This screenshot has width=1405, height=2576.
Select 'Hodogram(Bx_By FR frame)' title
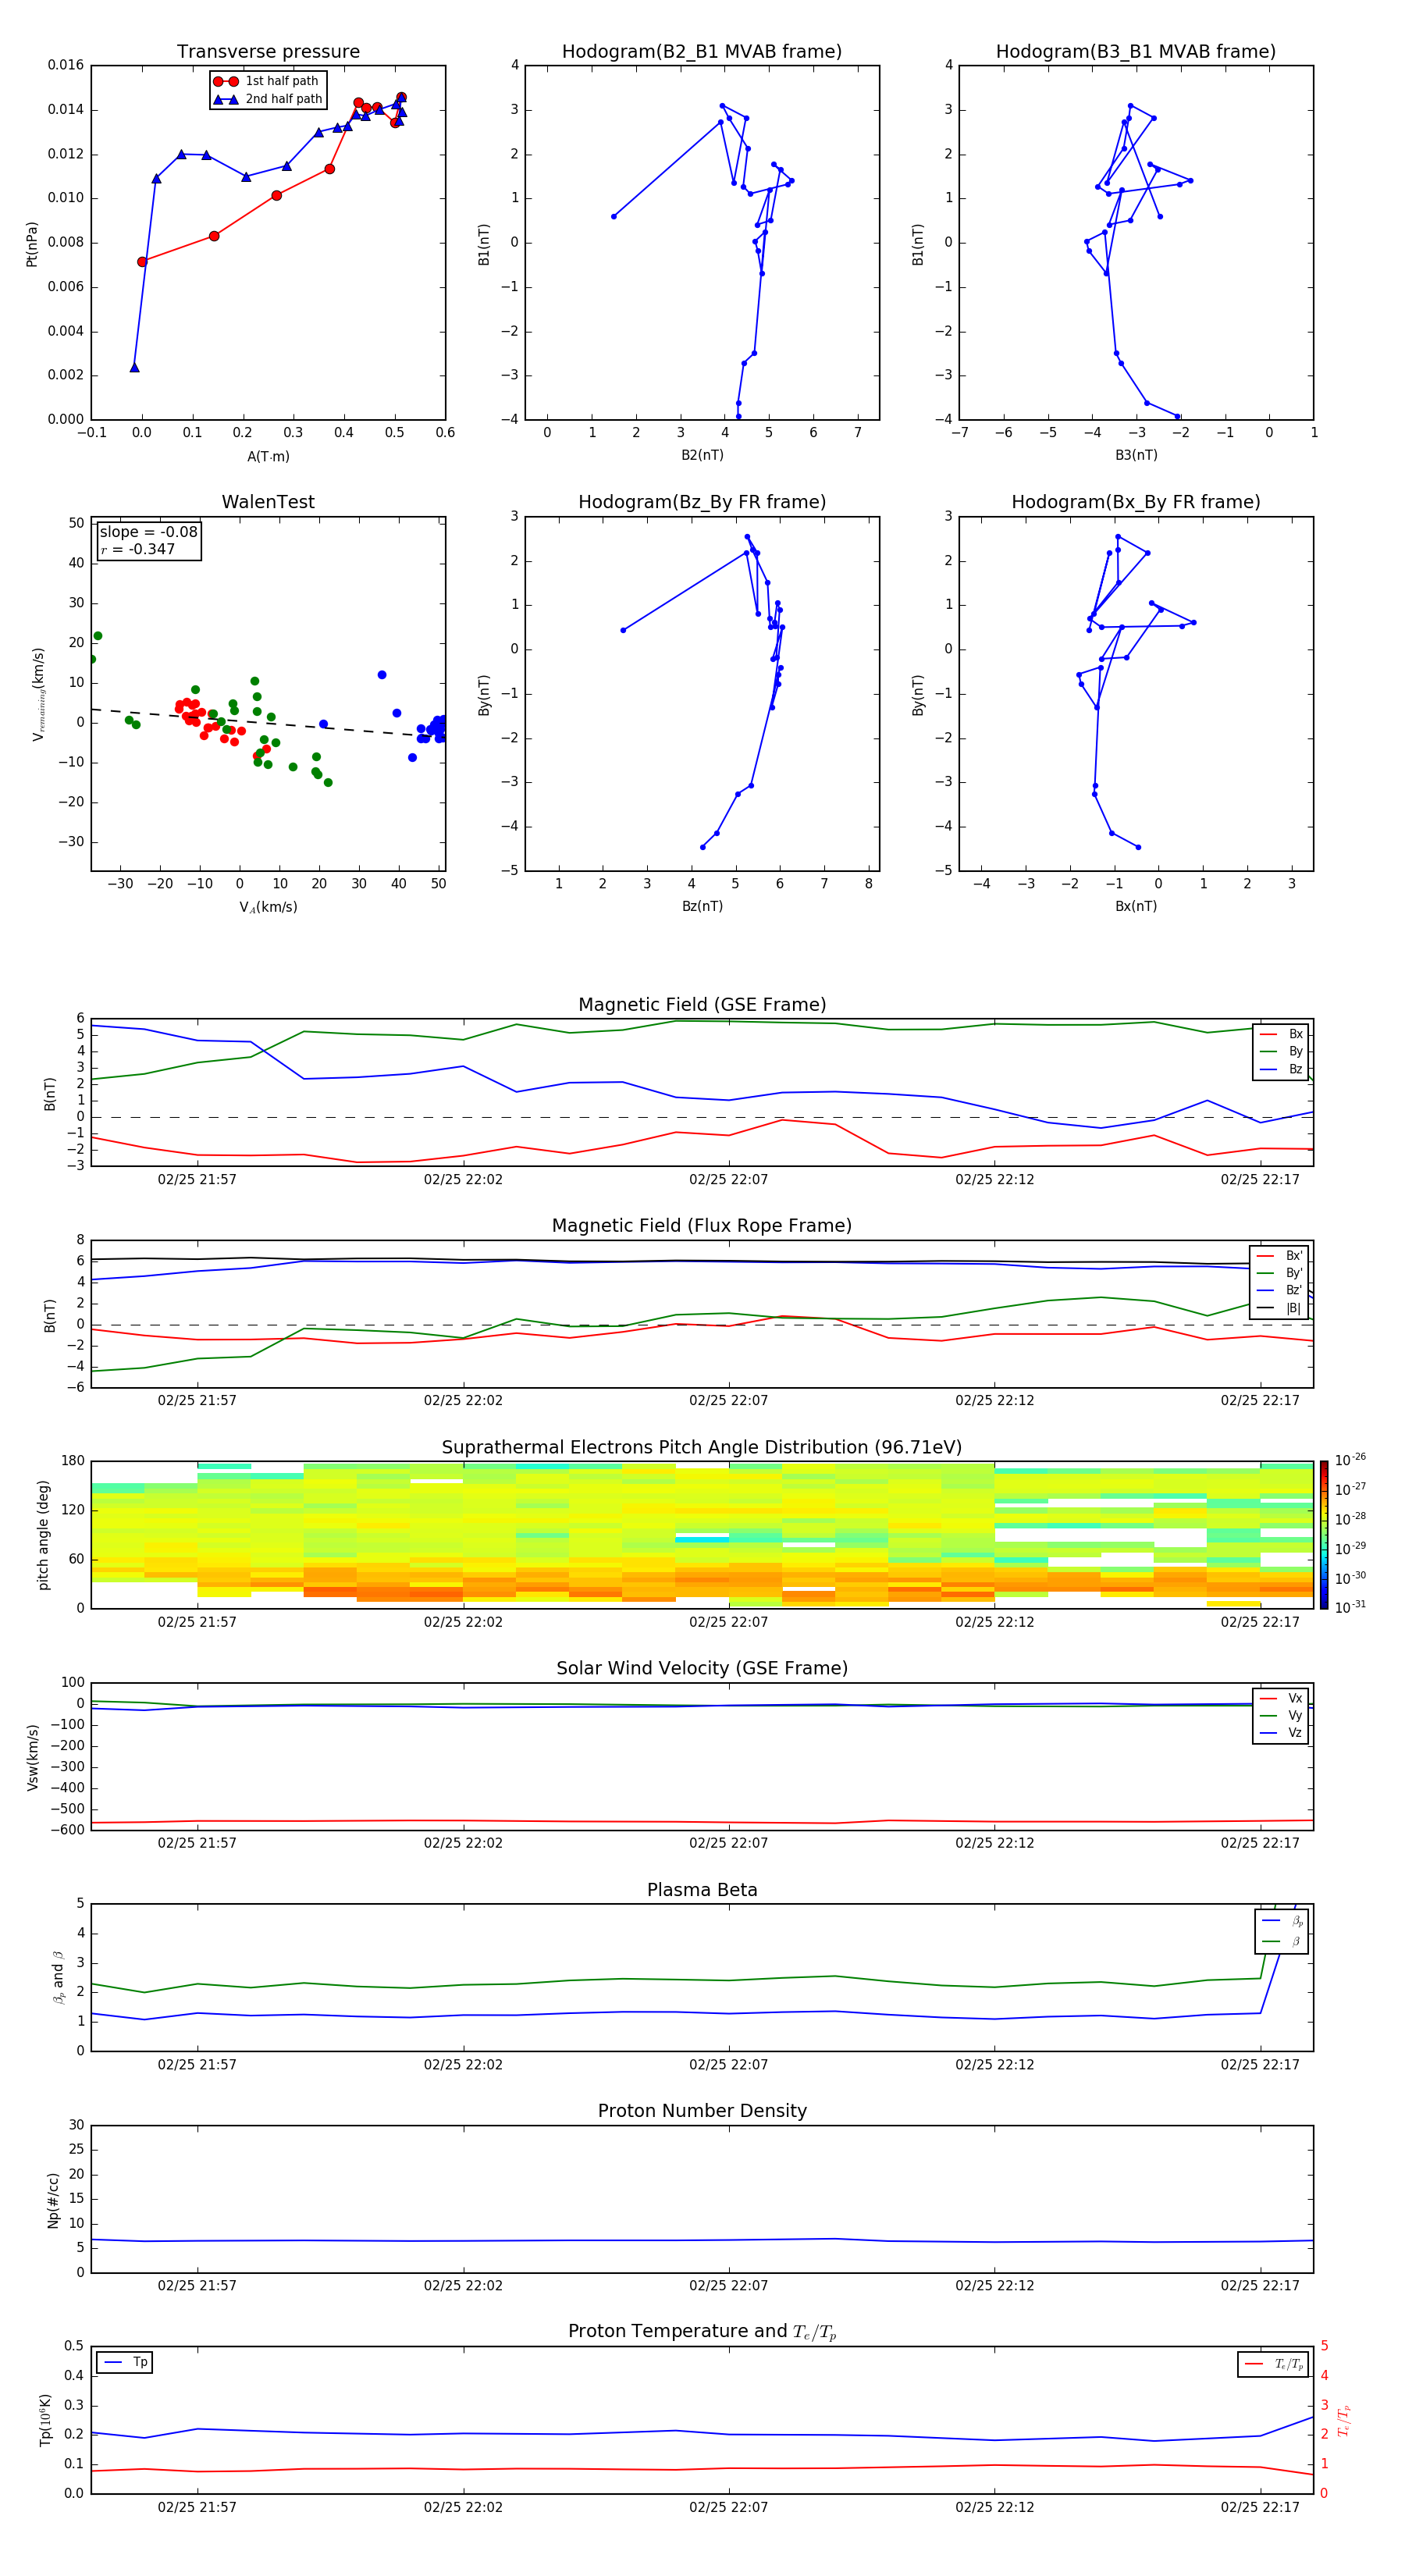(1136, 502)
